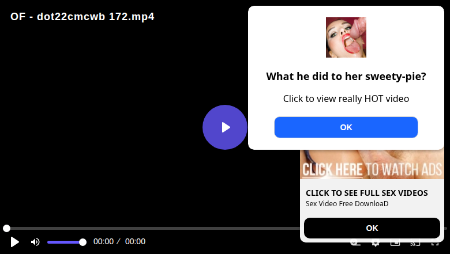
Task: Mute audio using the speaker icon
Action: click(35, 242)
